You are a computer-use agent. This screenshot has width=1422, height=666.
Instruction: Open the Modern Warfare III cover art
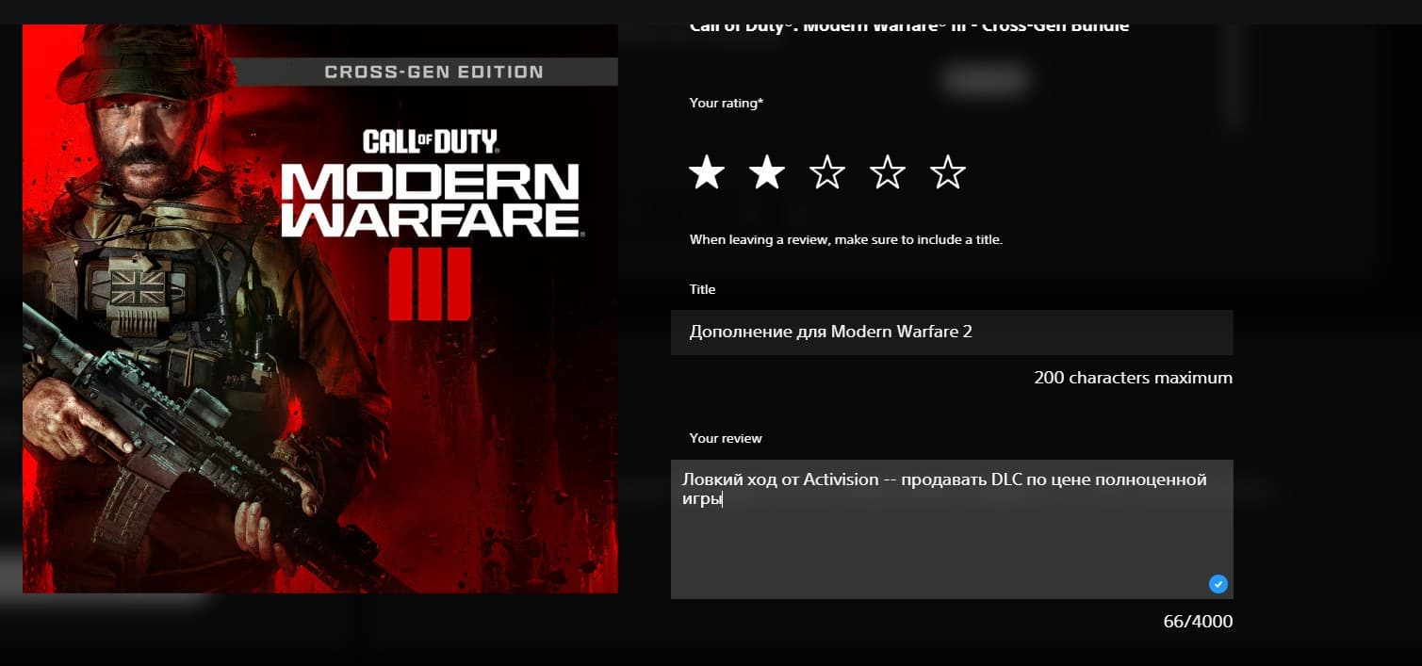(320, 309)
